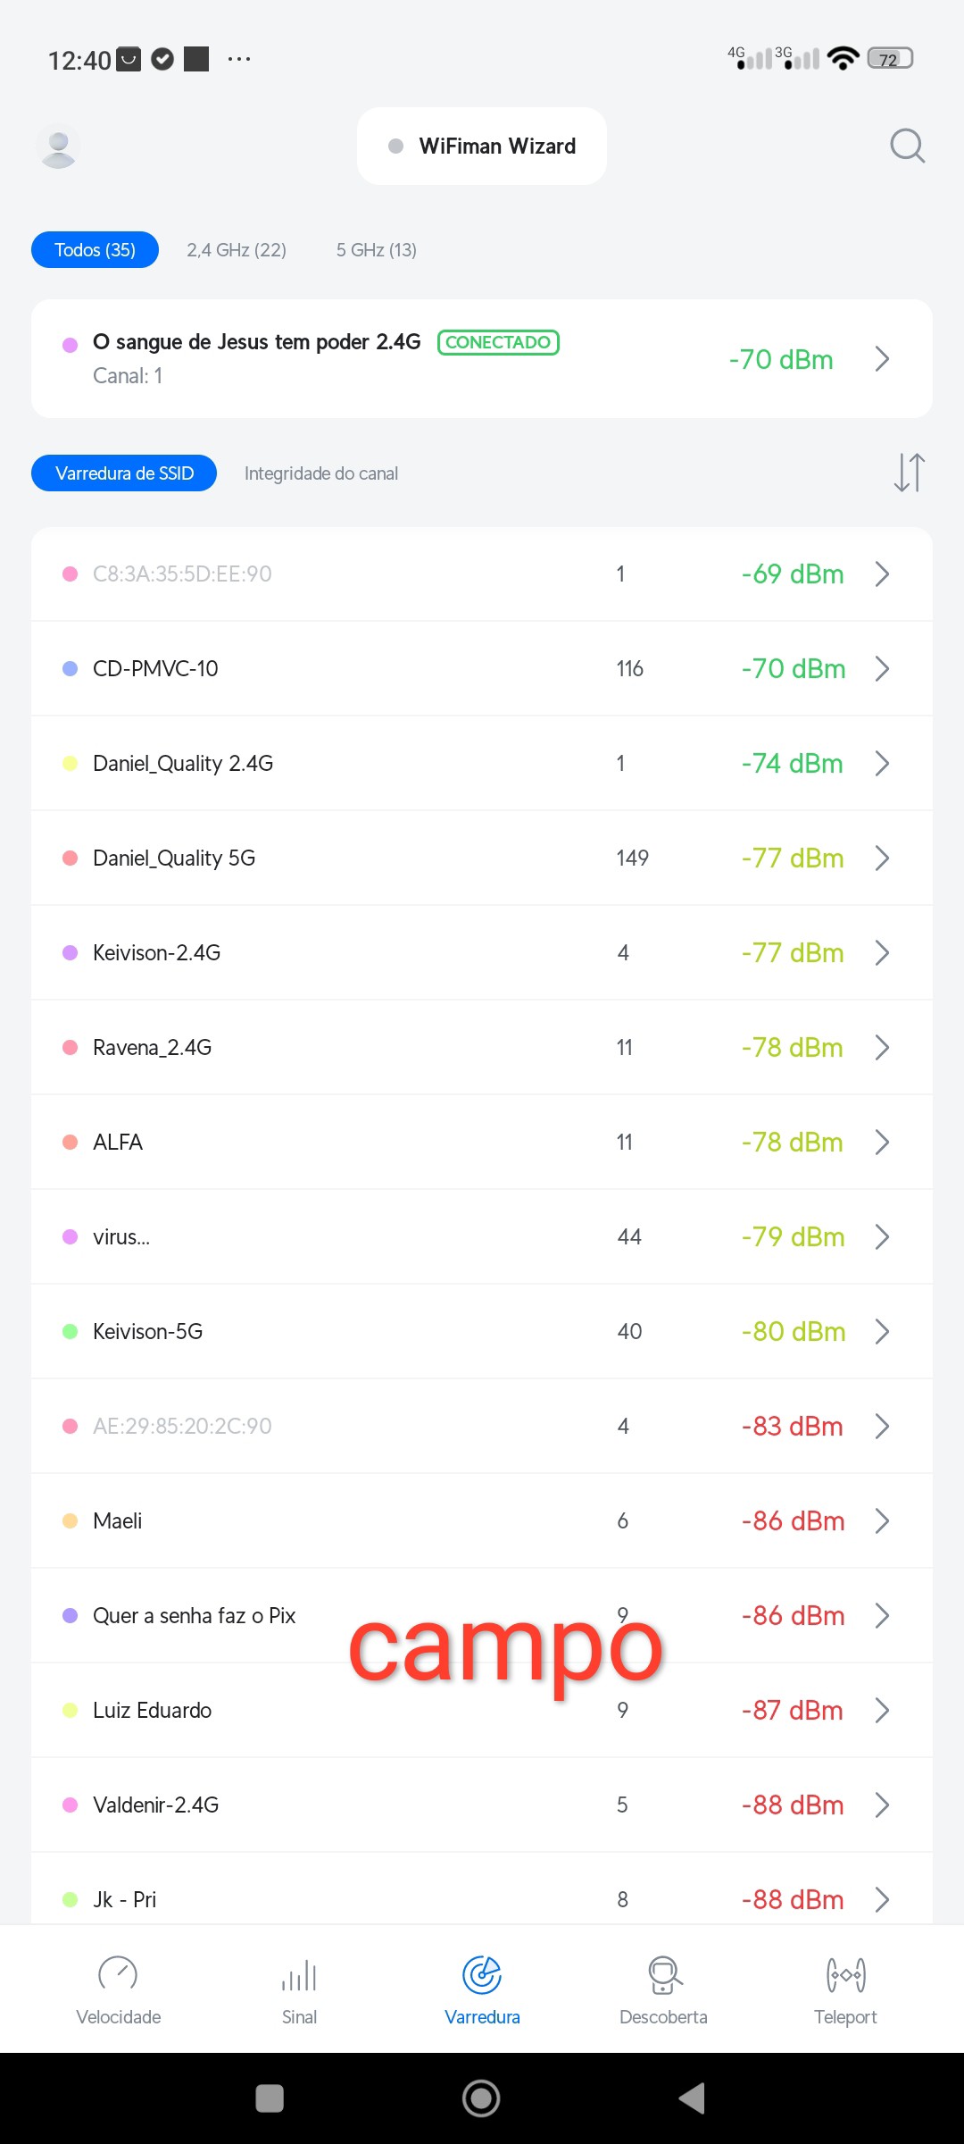Tap the sort arrows icon
Screen dimensions: 964x2144
(909, 473)
